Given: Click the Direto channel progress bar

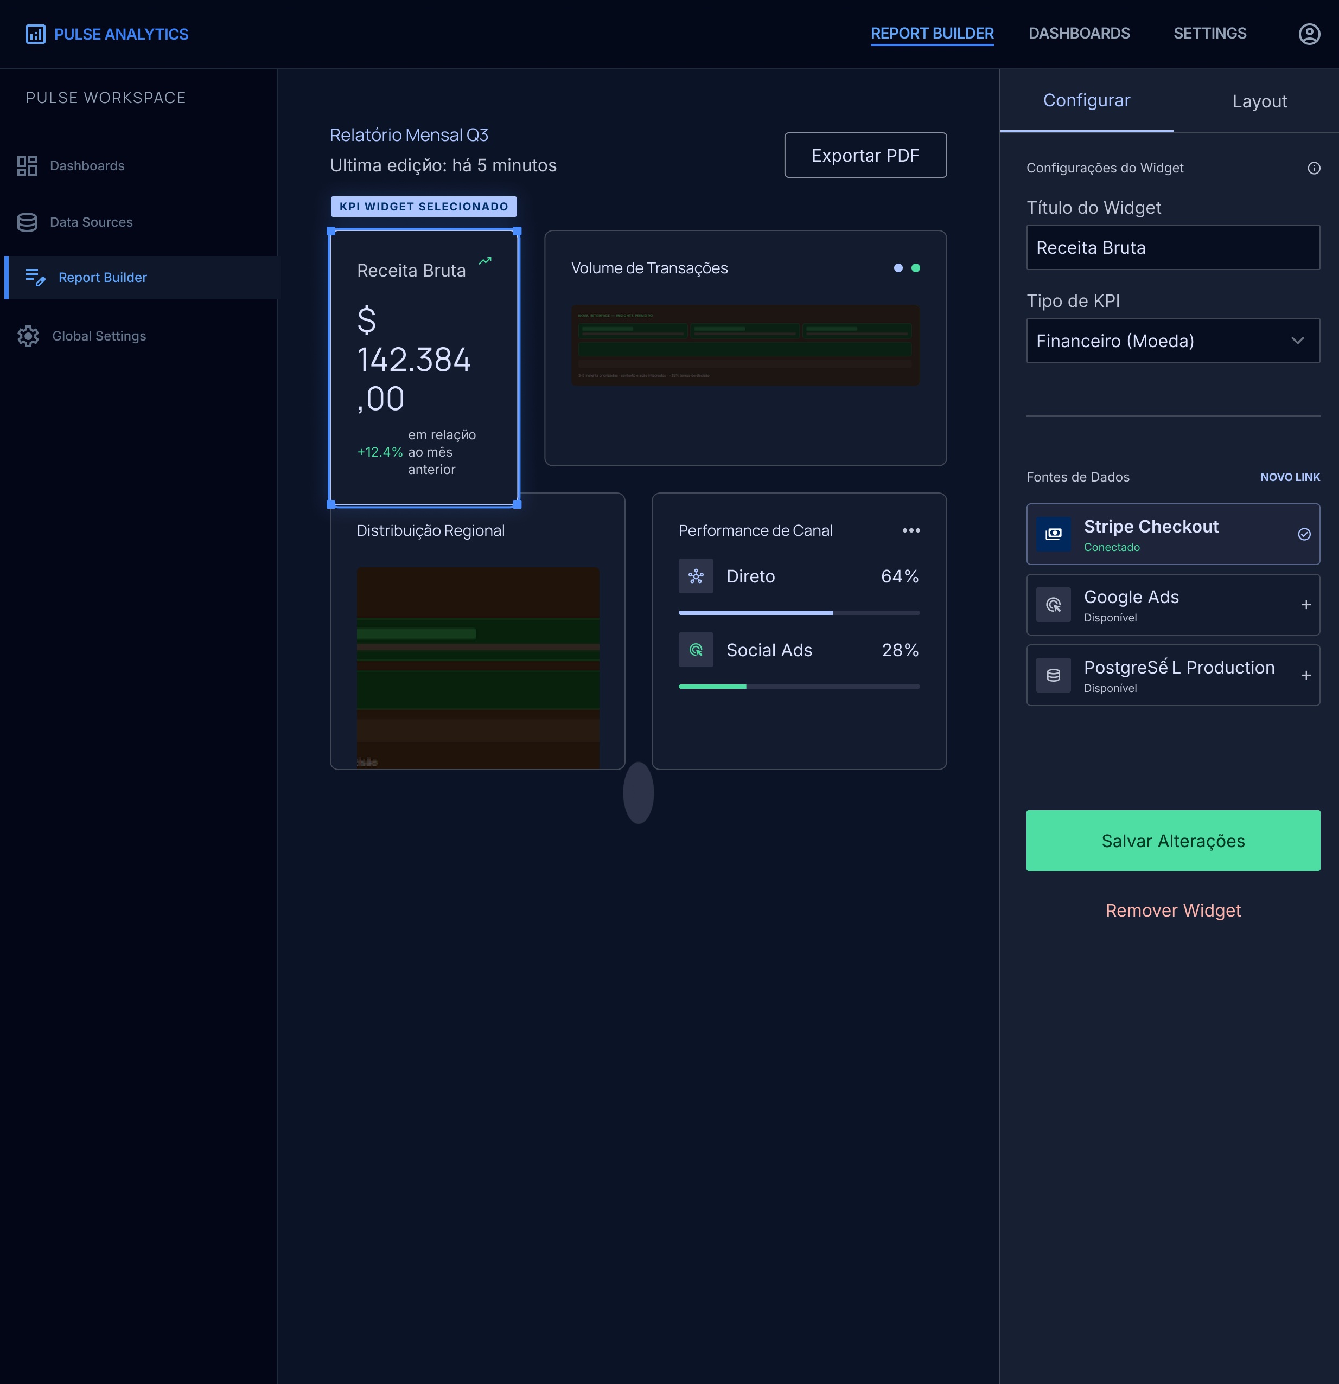Looking at the screenshot, I should point(799,613).
